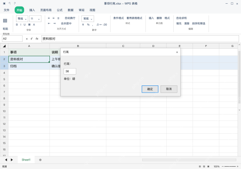The height and width of the screenshot is (169, 241).
Task: Click the 填充 fill button
Action: click(179, 23)
